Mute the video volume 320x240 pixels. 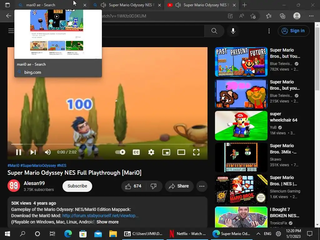[x=48, y=152]
